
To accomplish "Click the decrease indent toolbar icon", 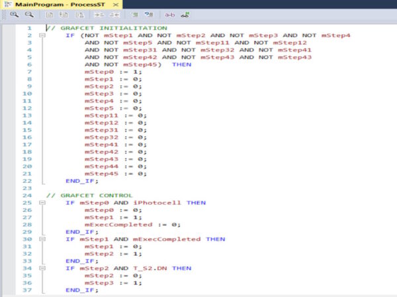I will [114, 15].
